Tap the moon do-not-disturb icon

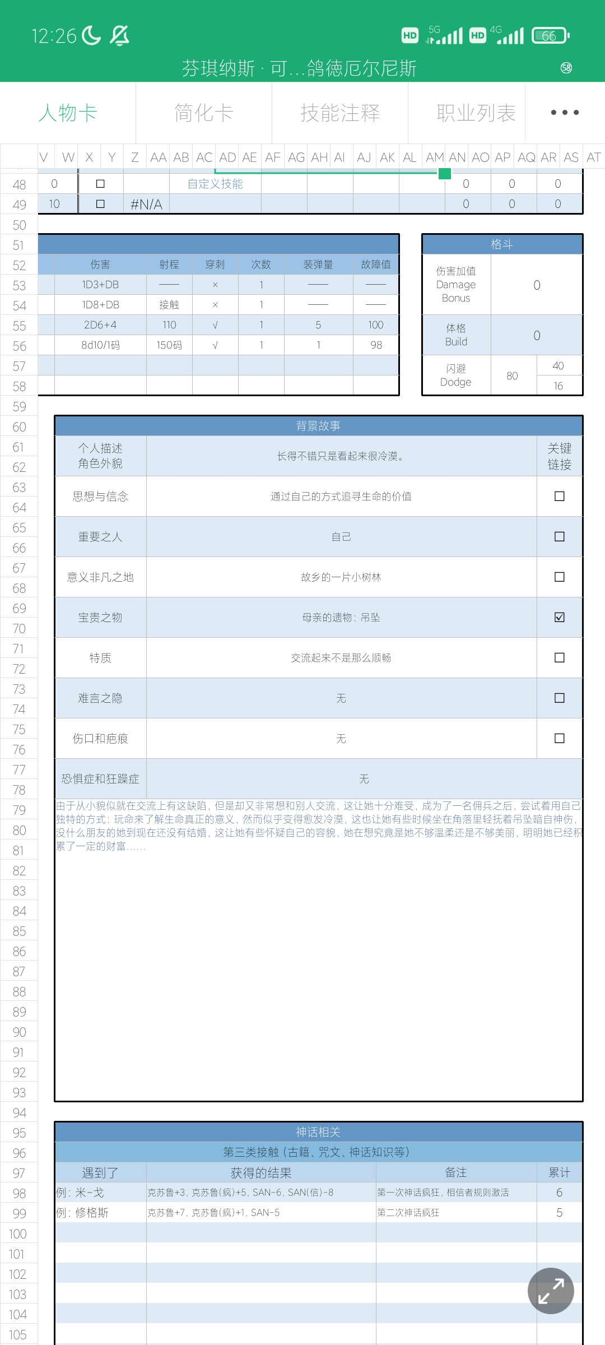click(x=91, y=36)
